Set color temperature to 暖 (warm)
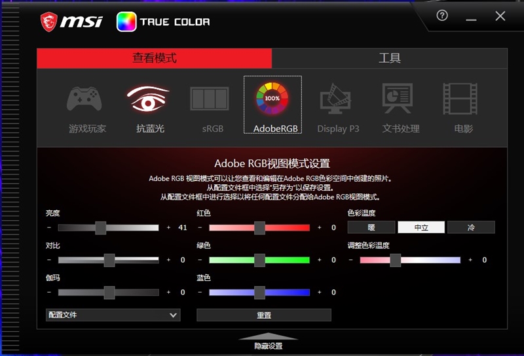Viewport: 524px width, 356px height. coord(371,227)
